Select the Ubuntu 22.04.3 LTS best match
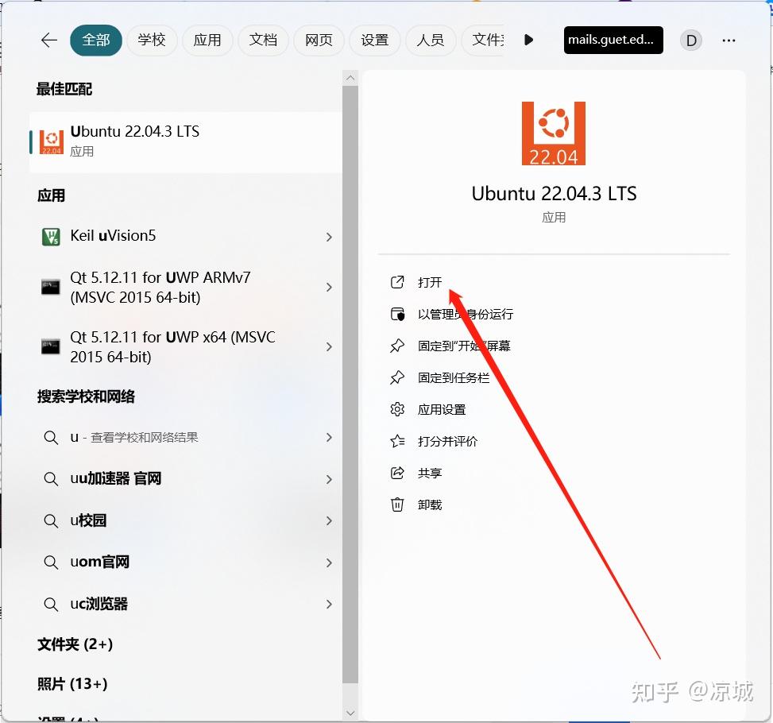The width and height of the screenshot is (773, 723). click(x=185, y=142)
